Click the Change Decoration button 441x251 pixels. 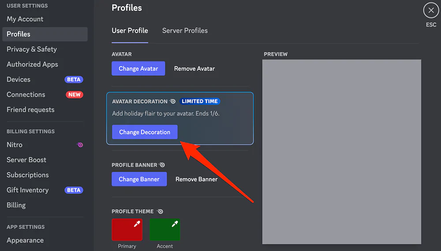[145, 132]
